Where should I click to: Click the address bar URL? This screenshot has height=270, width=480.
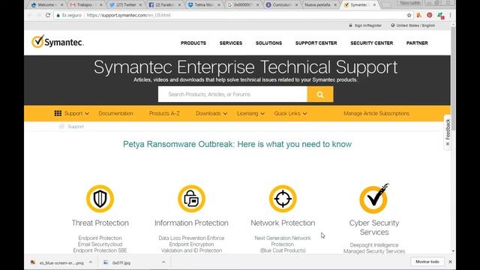coord(128,15)
